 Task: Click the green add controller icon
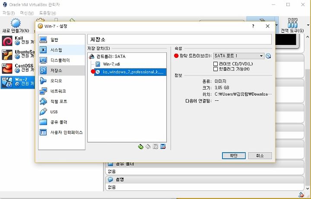(x=141, y=147)
